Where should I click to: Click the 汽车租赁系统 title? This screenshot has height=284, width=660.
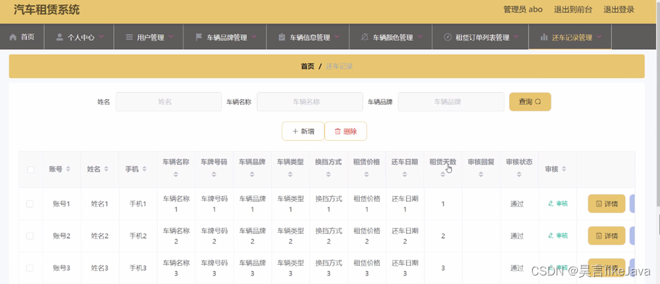point(46,10)
